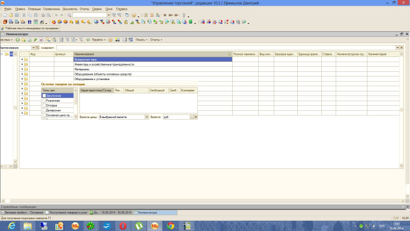410x231 pixels.
Task: Click the orange question mark help icon
Action: click(x=110, y=40)
